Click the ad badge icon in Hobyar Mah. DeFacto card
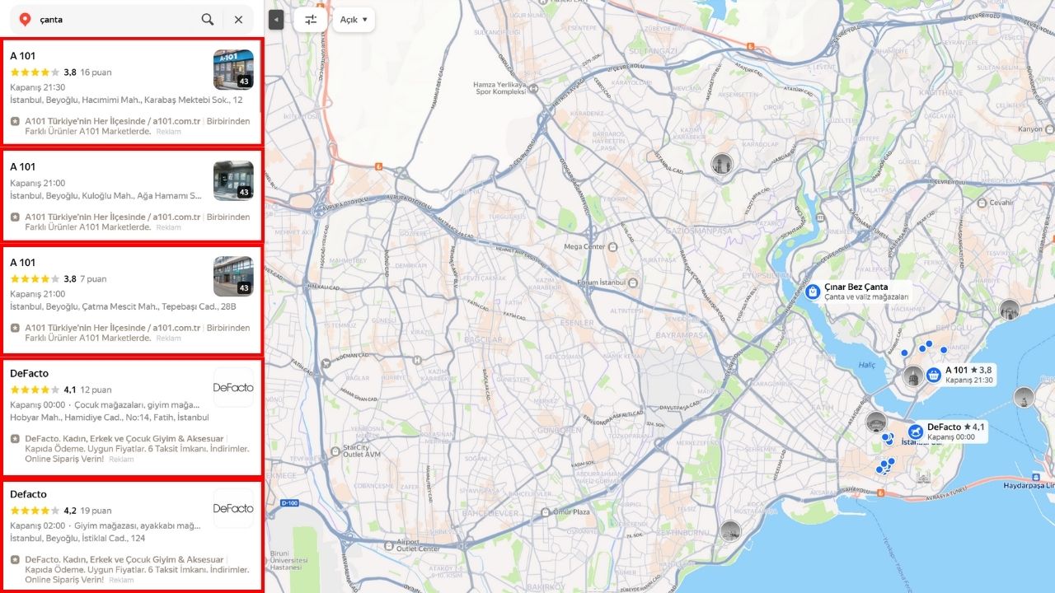This screenshot has width=1055, height=593. pyautogui.click(x=15, y=439)
